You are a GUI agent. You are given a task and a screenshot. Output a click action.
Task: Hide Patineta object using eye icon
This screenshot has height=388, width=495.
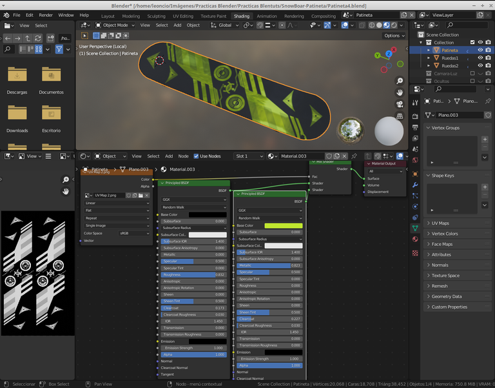480,50
